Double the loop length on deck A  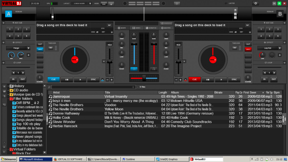[23, 73]
